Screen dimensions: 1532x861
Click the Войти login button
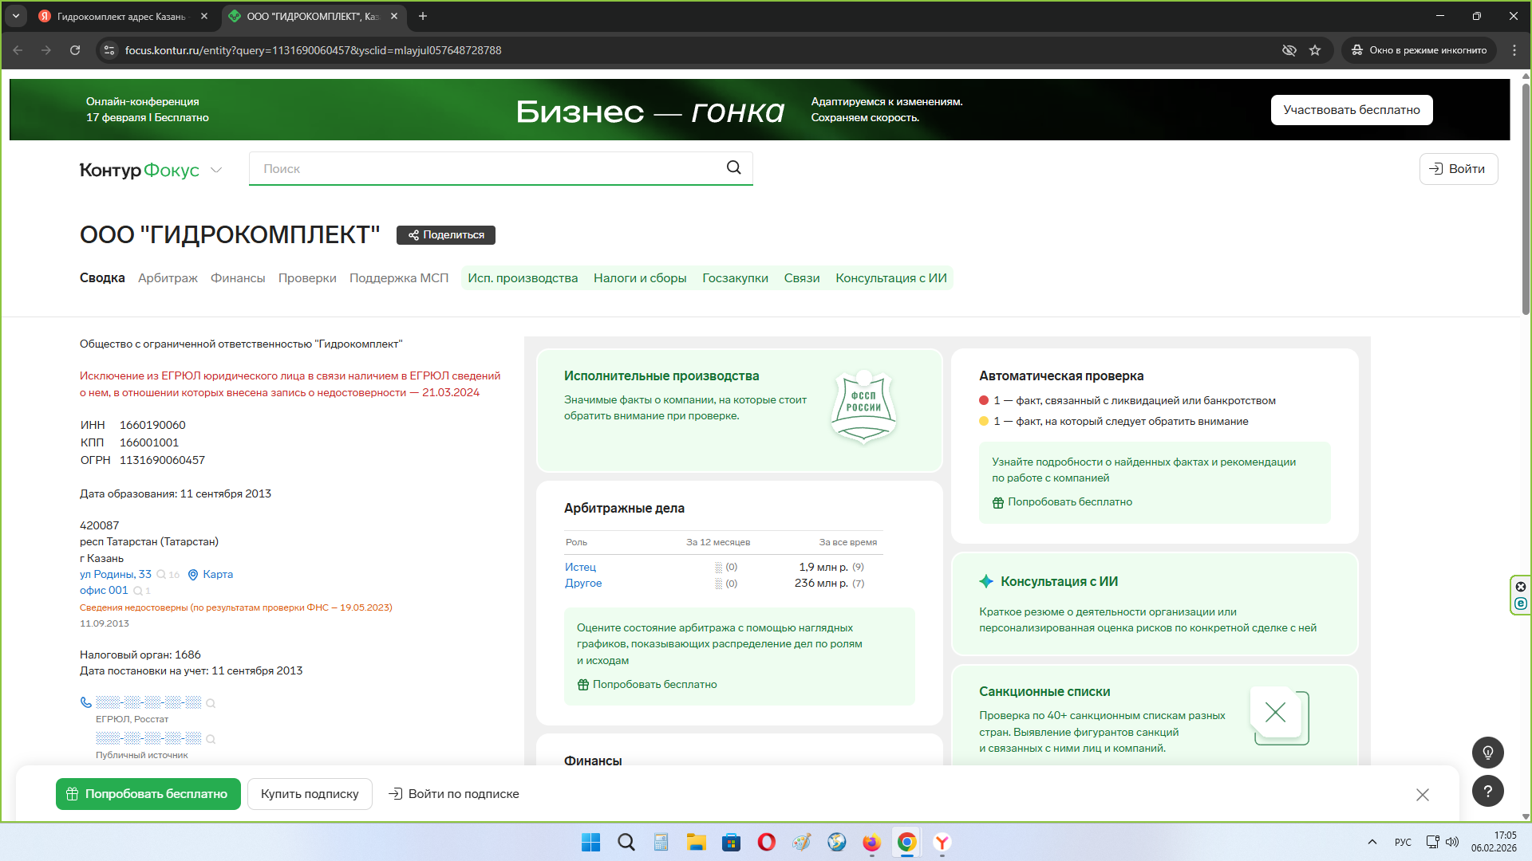pyautogui.click(x=1458, y=169)
